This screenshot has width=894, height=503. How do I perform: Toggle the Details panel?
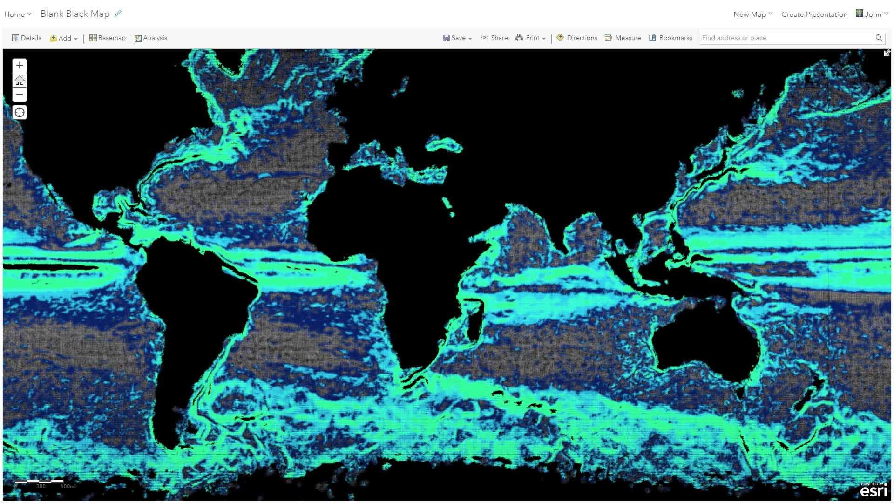click(x=27, y=38)
